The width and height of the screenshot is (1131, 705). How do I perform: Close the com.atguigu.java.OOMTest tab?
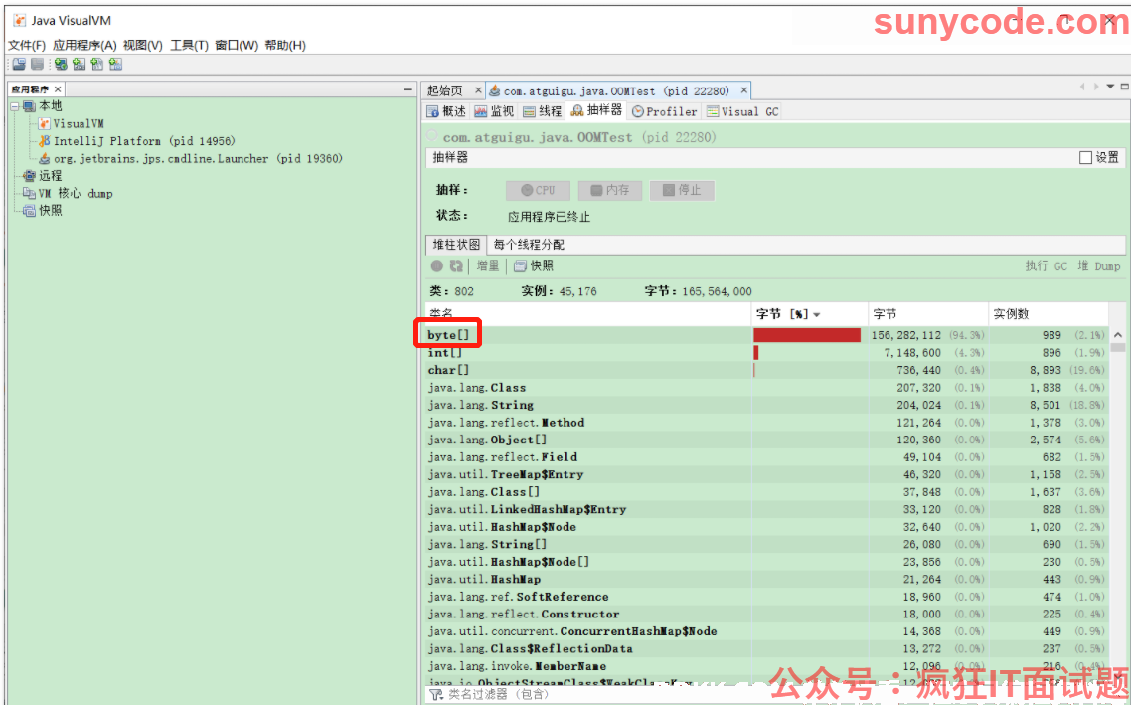(x=744, y=90)
